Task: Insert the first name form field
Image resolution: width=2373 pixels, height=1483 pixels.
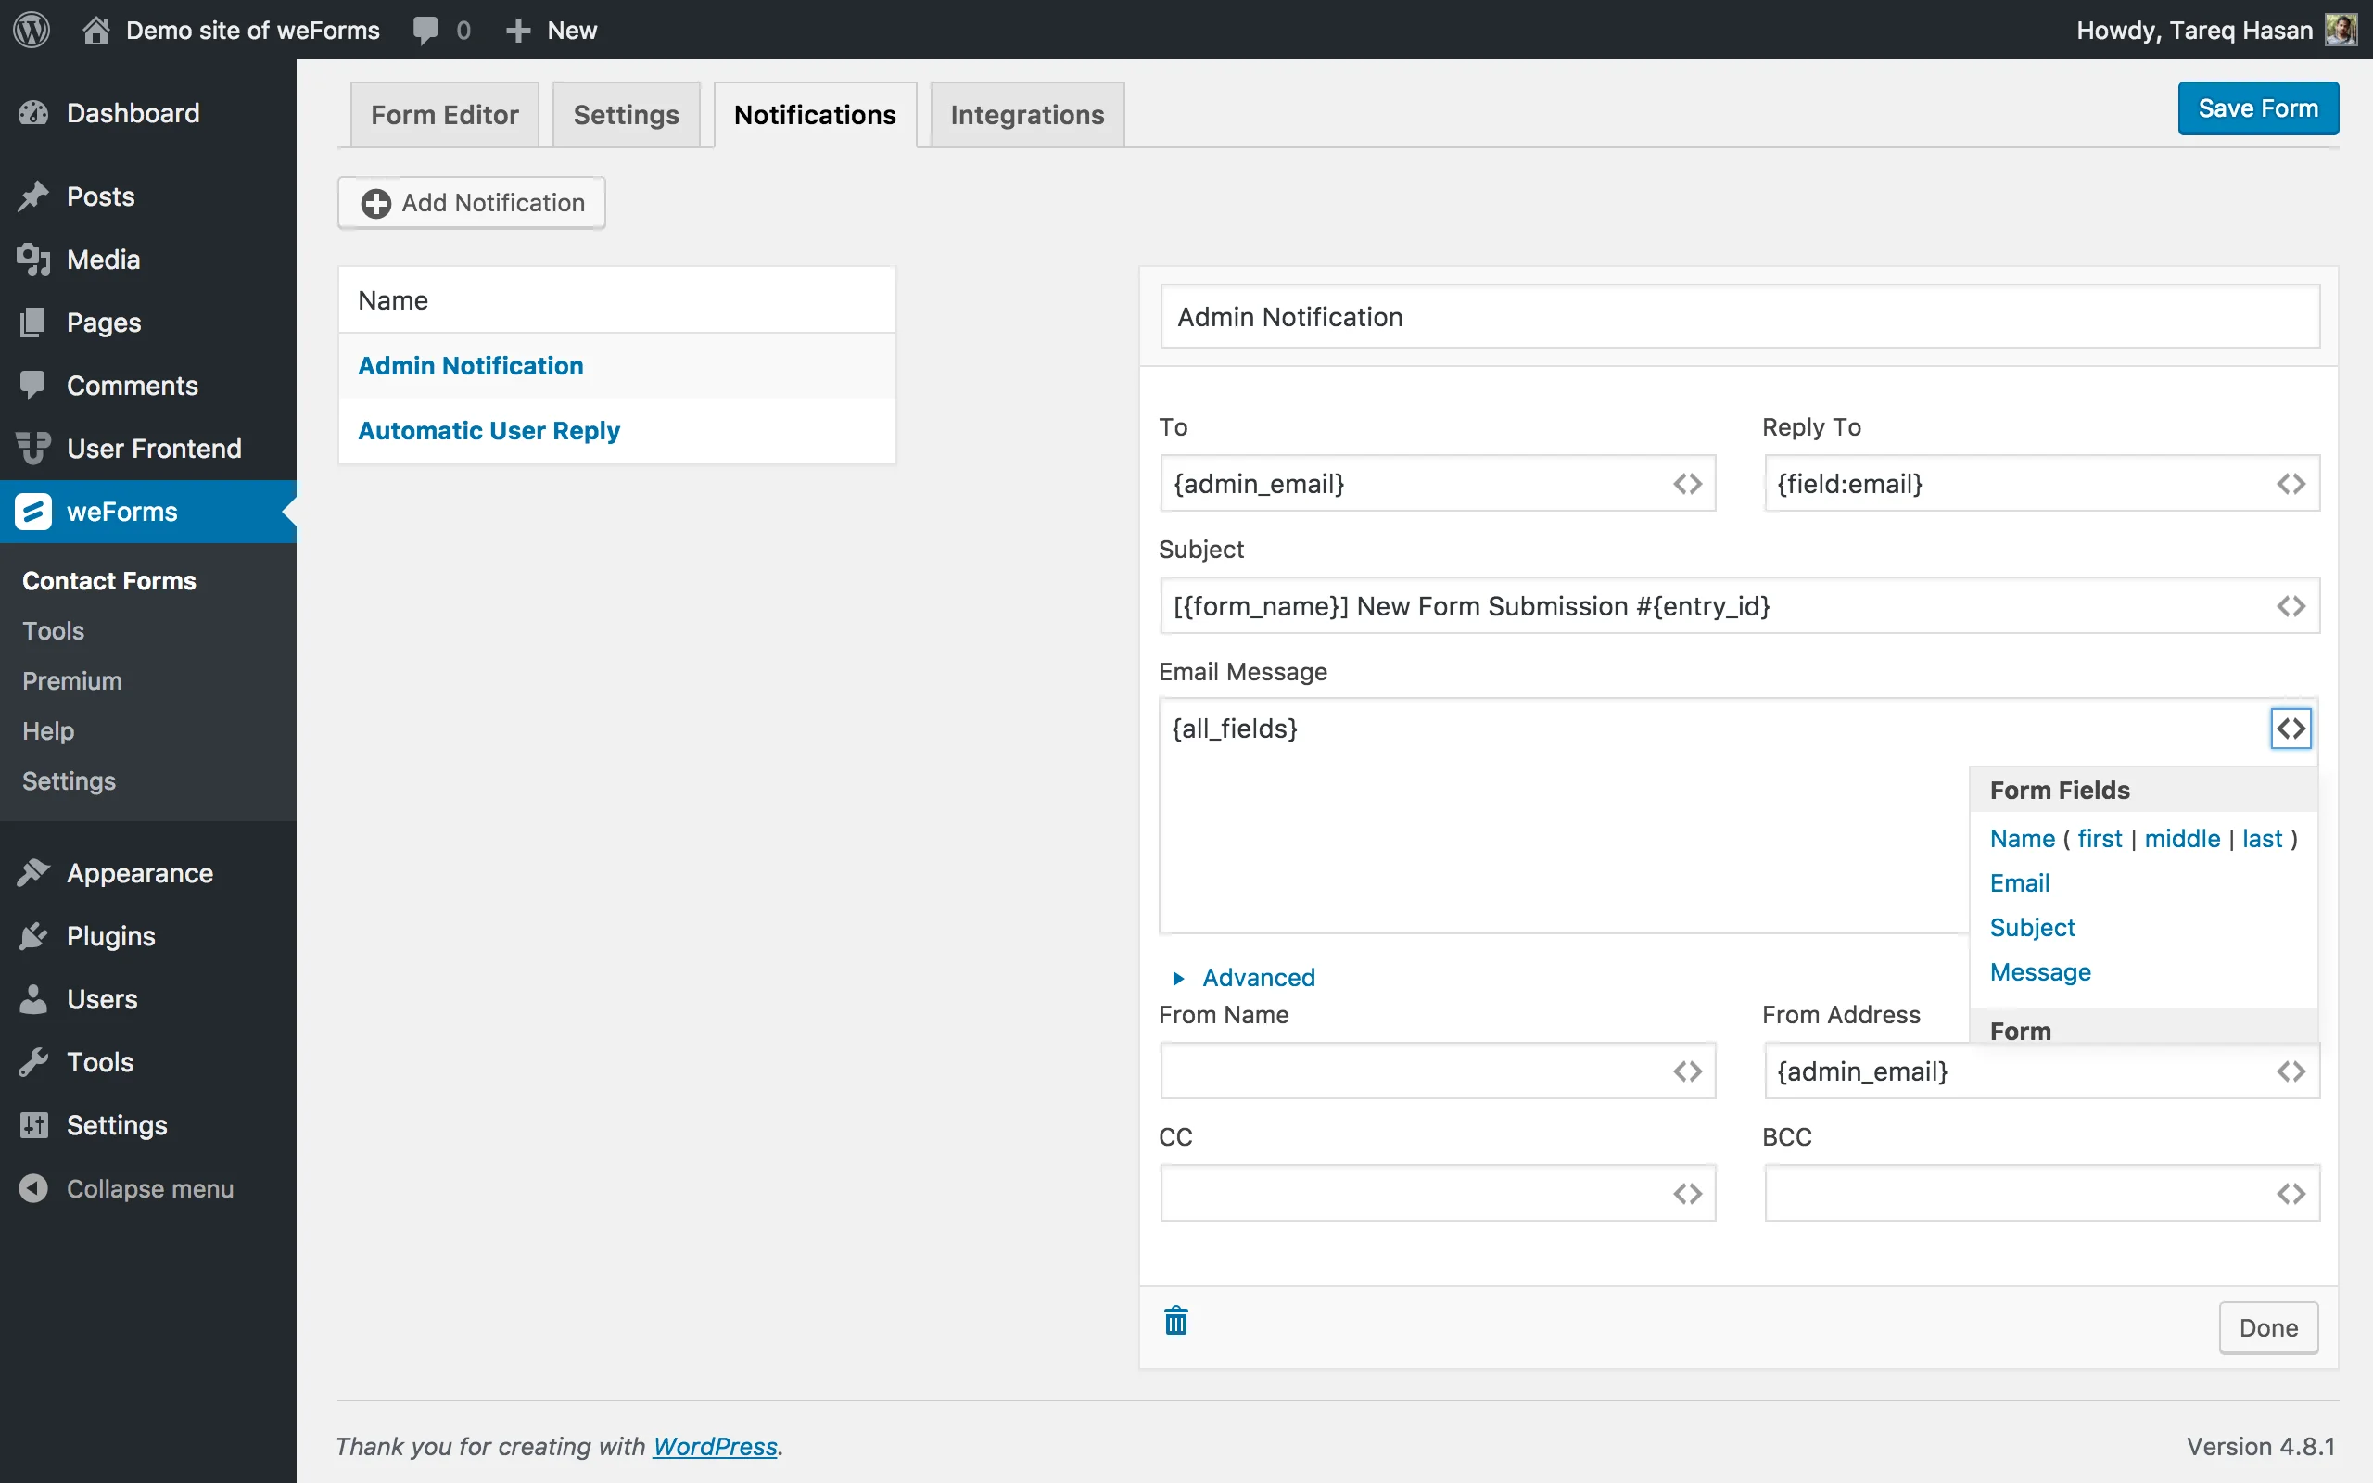Action: (2100, 838)
